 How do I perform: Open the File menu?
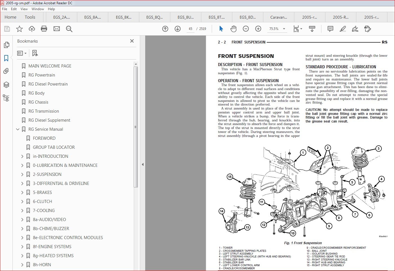pyautogui.click(x=5, y=9)
